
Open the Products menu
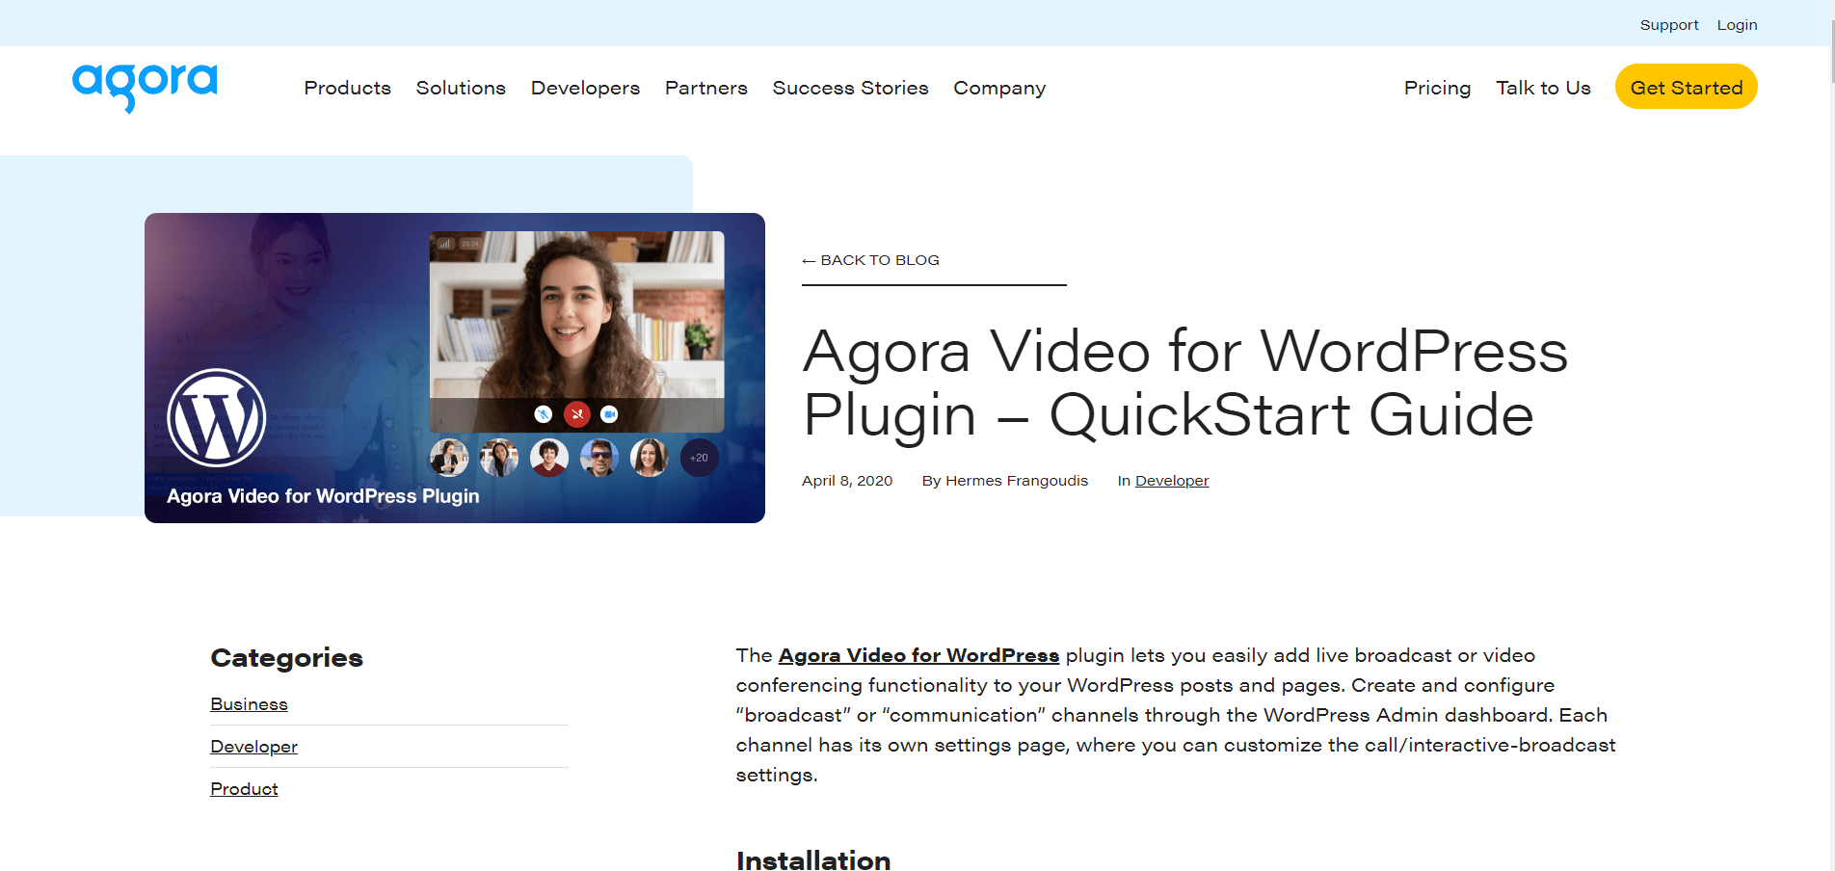[347, 88]
